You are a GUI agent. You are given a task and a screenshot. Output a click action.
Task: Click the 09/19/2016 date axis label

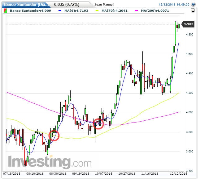click(81, 174)
